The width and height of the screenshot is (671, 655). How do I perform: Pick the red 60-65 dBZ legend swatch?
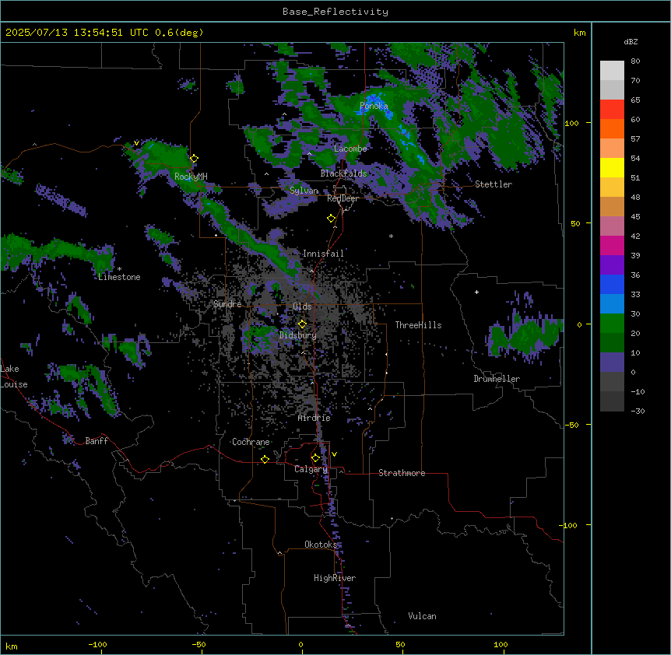click(612, 110)
